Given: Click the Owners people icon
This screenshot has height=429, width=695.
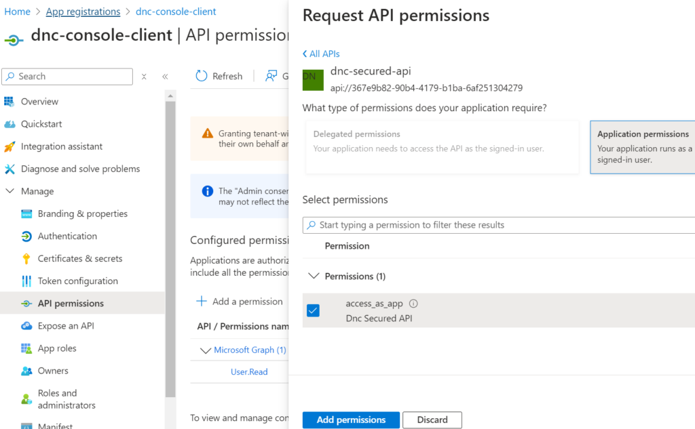Looking at the screenshot, I should (x=26, y=371).
